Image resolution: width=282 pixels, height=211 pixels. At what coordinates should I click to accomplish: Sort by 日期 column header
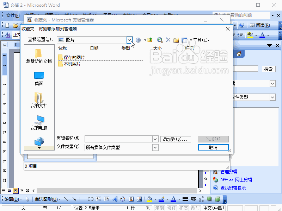click(94, 48)
